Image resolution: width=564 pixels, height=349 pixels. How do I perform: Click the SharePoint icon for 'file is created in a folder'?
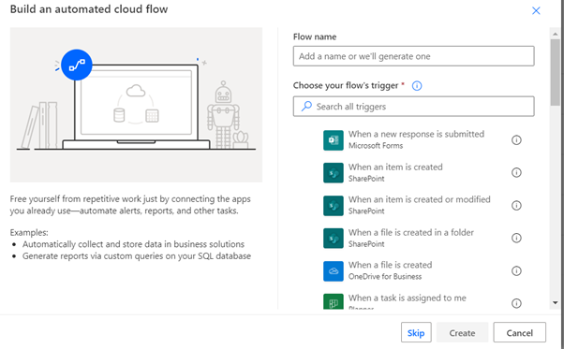pyautogui.click(x=334, y=238)
